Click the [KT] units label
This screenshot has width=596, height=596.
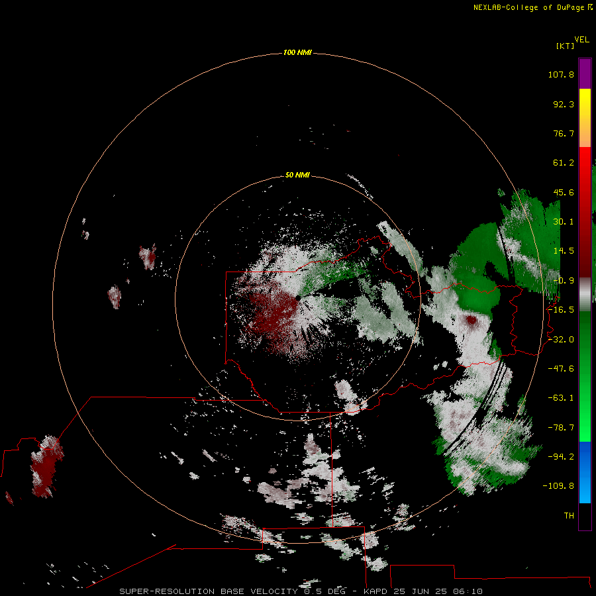coord(566,46)
